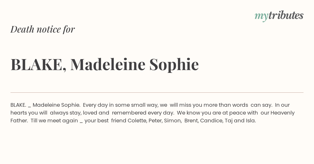Click the phrase "Till we meet again"

54,121
